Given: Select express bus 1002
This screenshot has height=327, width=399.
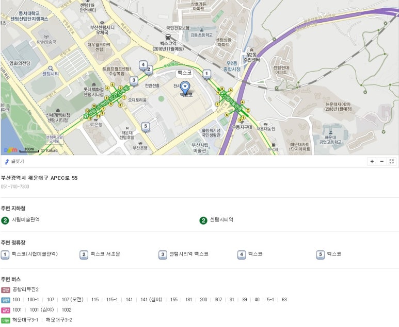Looking at the screenshot, I should [x=67, y=309].
